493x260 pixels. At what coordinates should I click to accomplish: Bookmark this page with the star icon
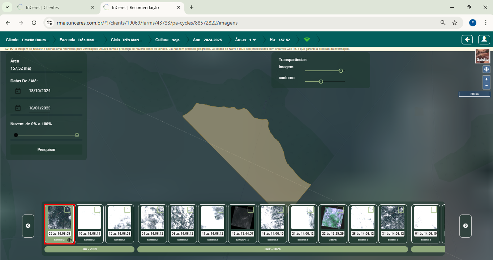[455, 23]
